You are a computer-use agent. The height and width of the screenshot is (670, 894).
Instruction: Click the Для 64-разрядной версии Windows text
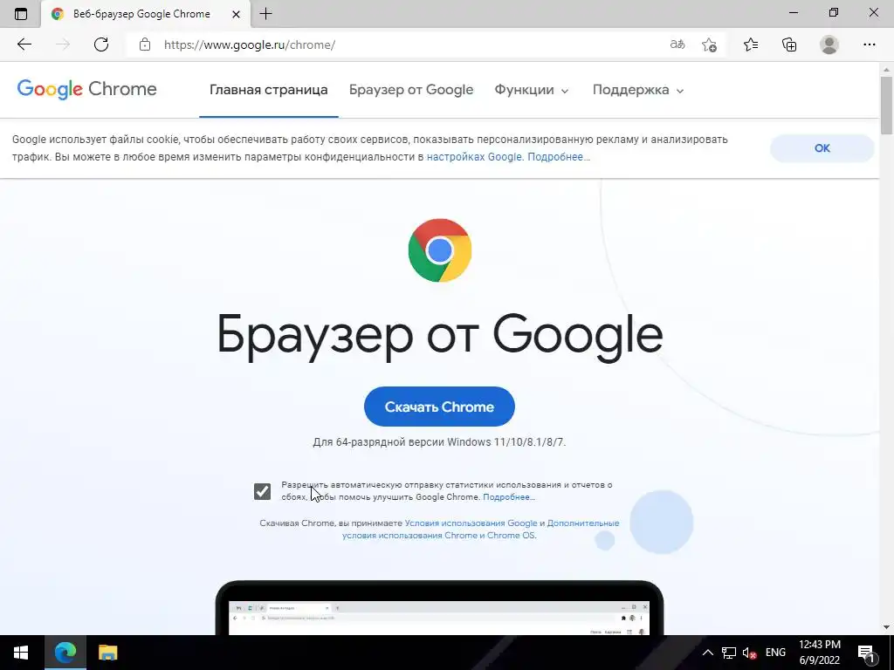coord(439,442)
